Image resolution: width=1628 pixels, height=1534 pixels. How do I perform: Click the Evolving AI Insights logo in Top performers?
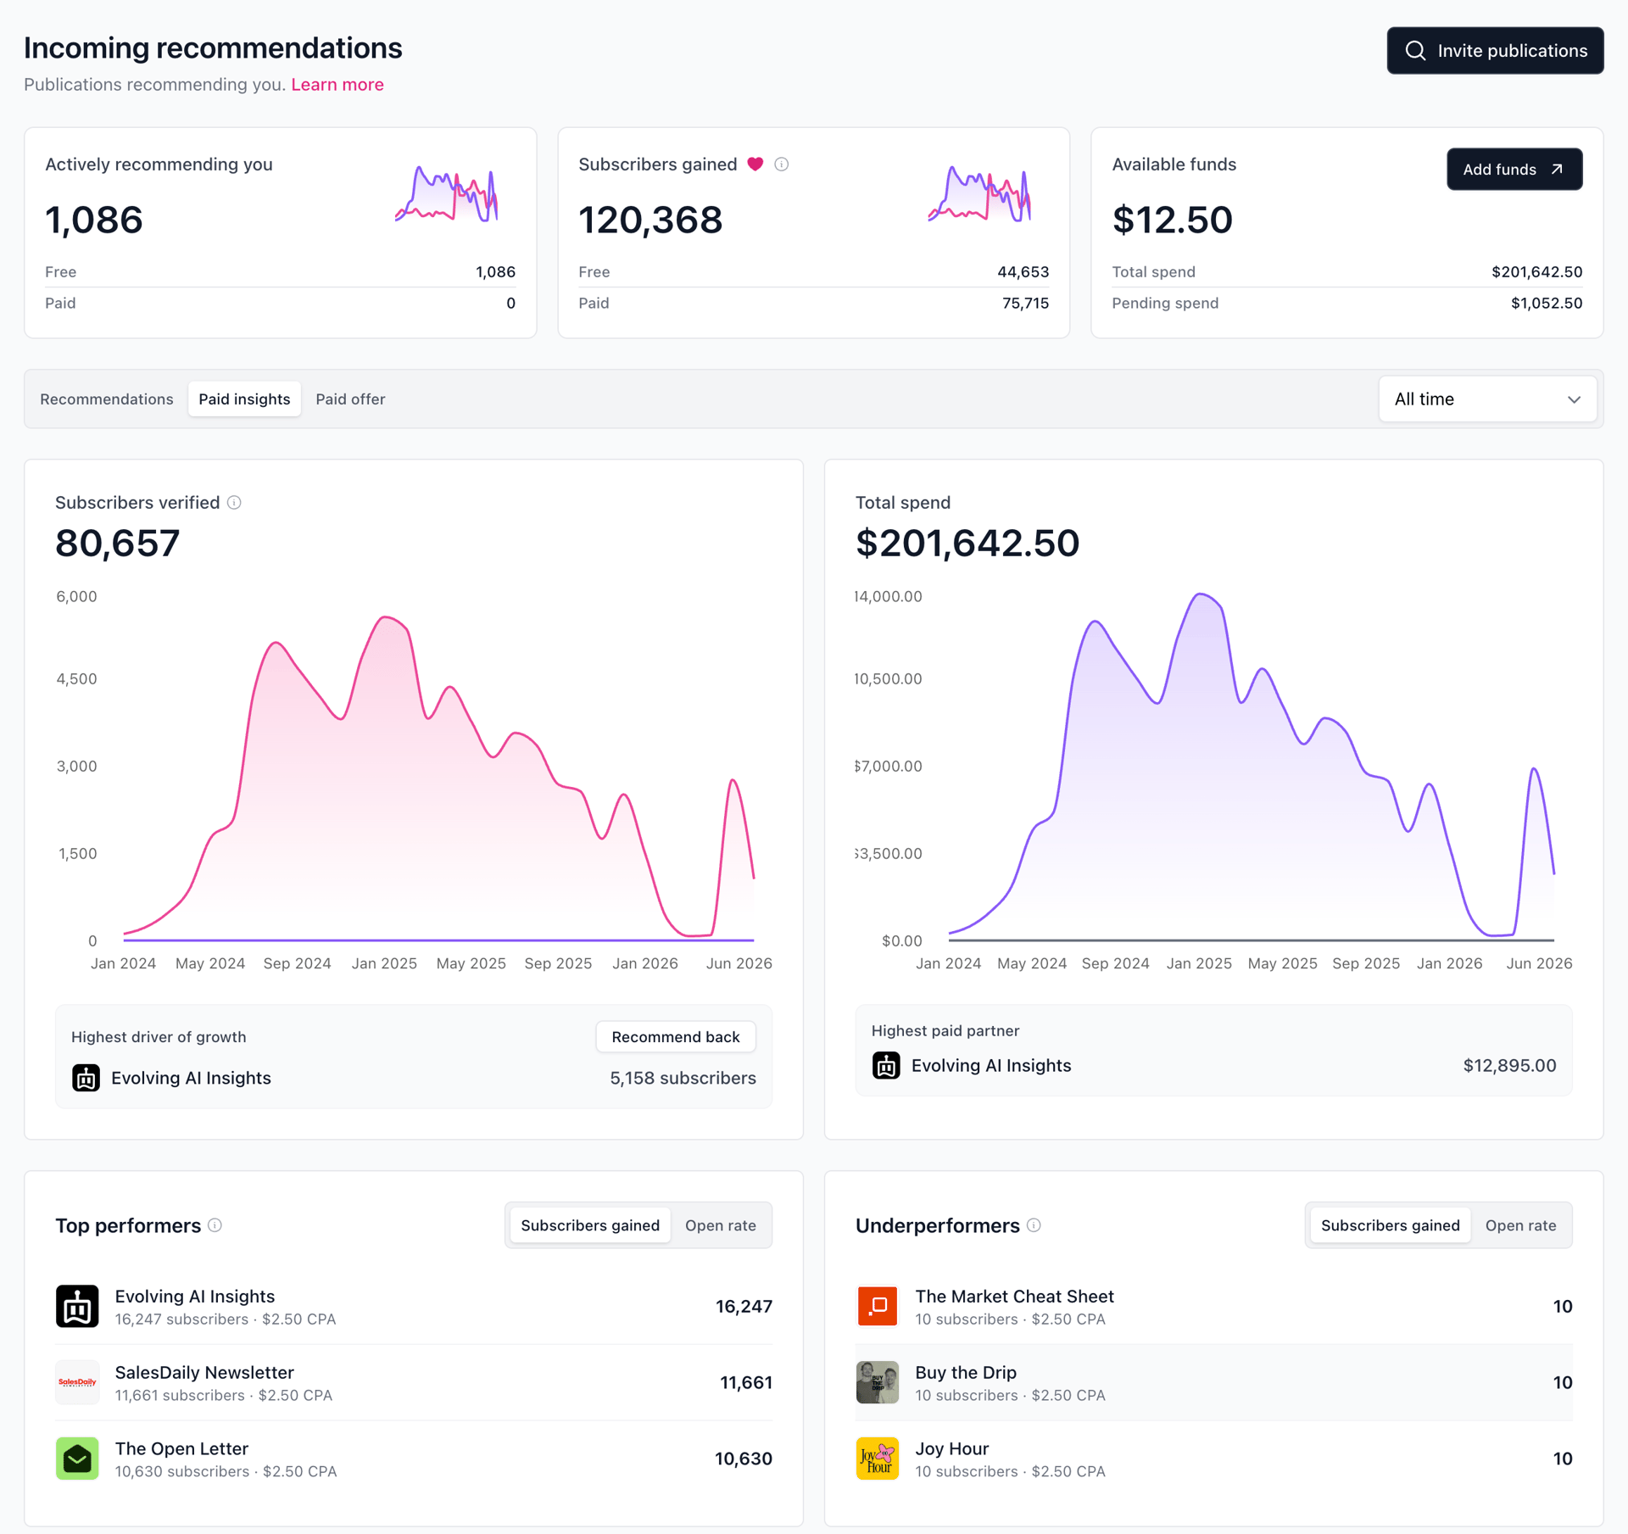pyautogui.click(x=77, y=1306)
